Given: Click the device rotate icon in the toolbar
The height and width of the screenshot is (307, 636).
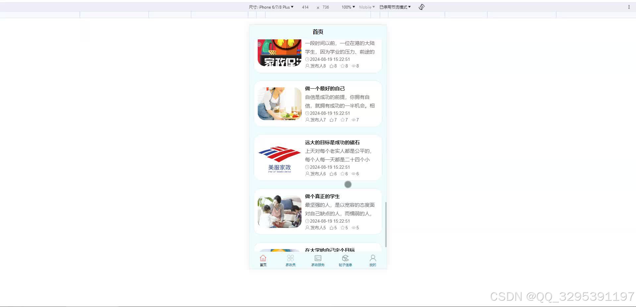Looking at the screenshot, I should point(421,7).
